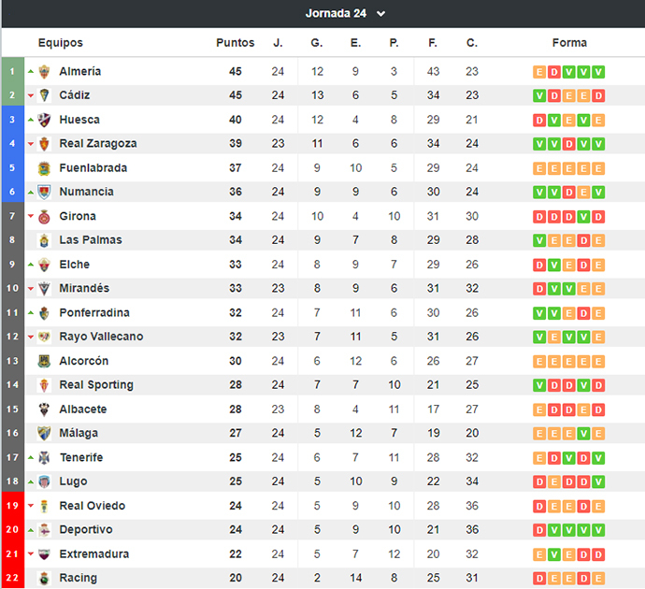Image resolution: width=645 pixels, height=589 pixels.
Task: Select the Huesca team crest
Action: [44, 120]
